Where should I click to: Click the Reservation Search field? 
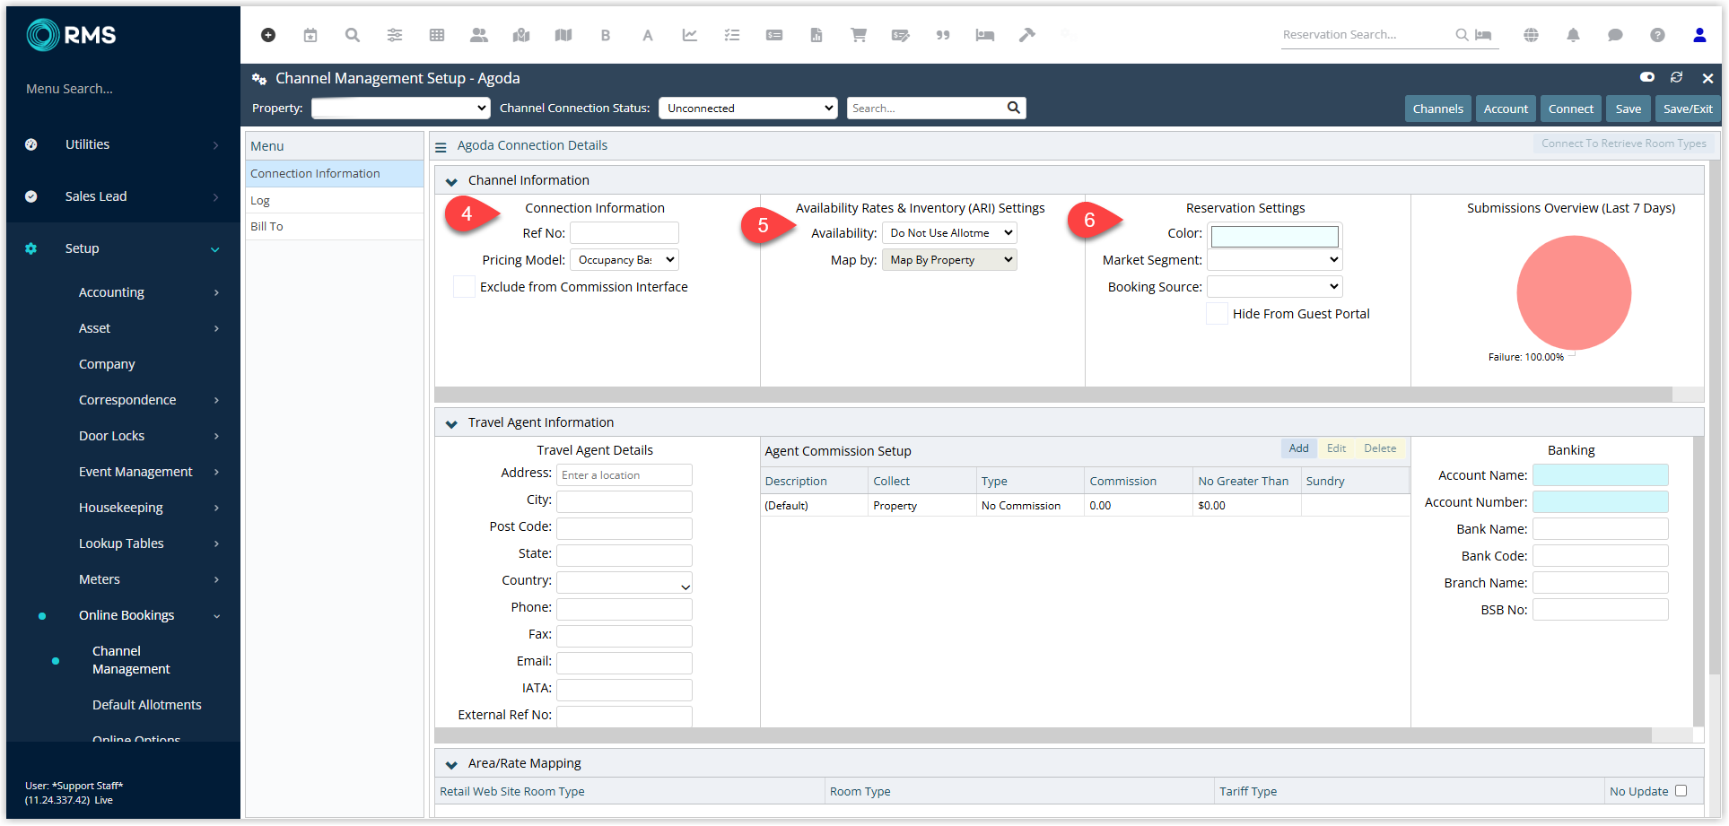pos(1367,35)
